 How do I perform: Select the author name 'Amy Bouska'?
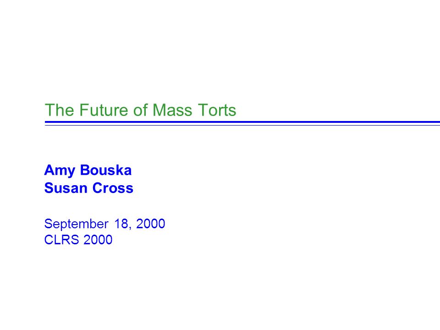[x=88, y=170]
